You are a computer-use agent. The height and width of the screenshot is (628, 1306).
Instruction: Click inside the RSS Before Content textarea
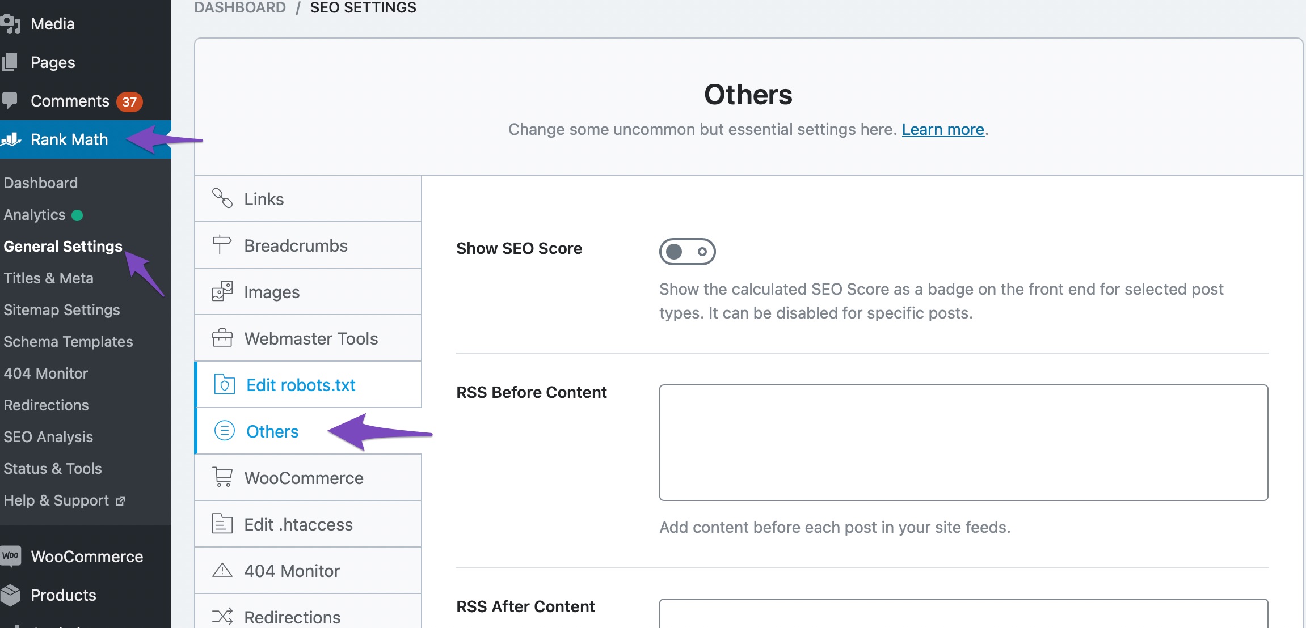click(963, 442)
